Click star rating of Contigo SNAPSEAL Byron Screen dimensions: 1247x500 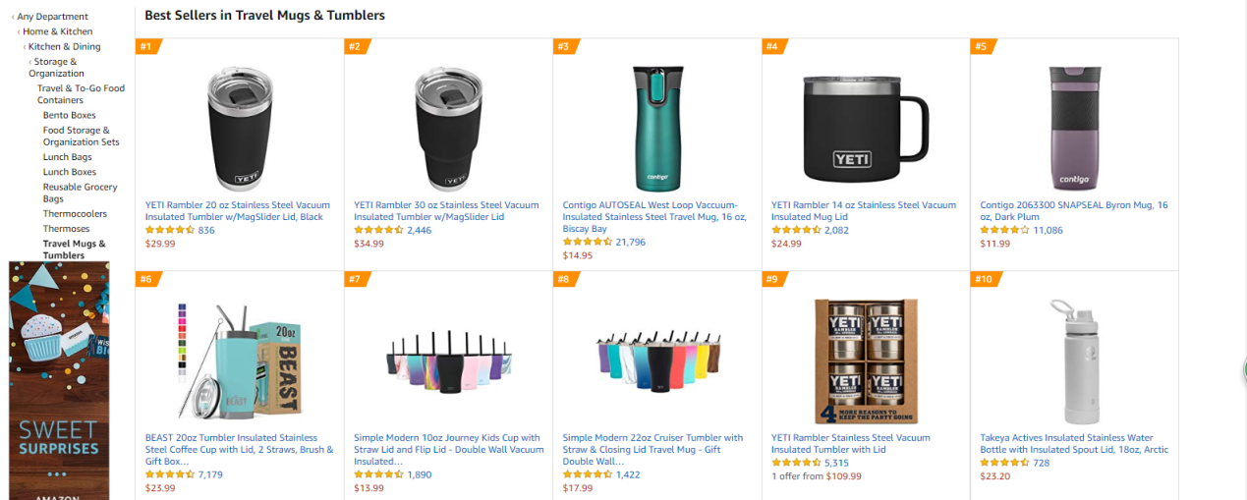[x=1004, y=230]
